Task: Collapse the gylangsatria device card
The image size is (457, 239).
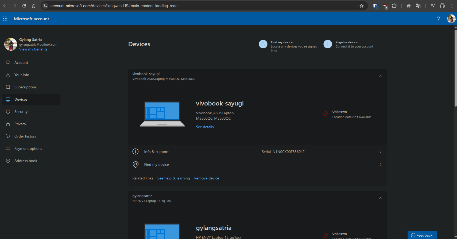Action: pos(380,198)
